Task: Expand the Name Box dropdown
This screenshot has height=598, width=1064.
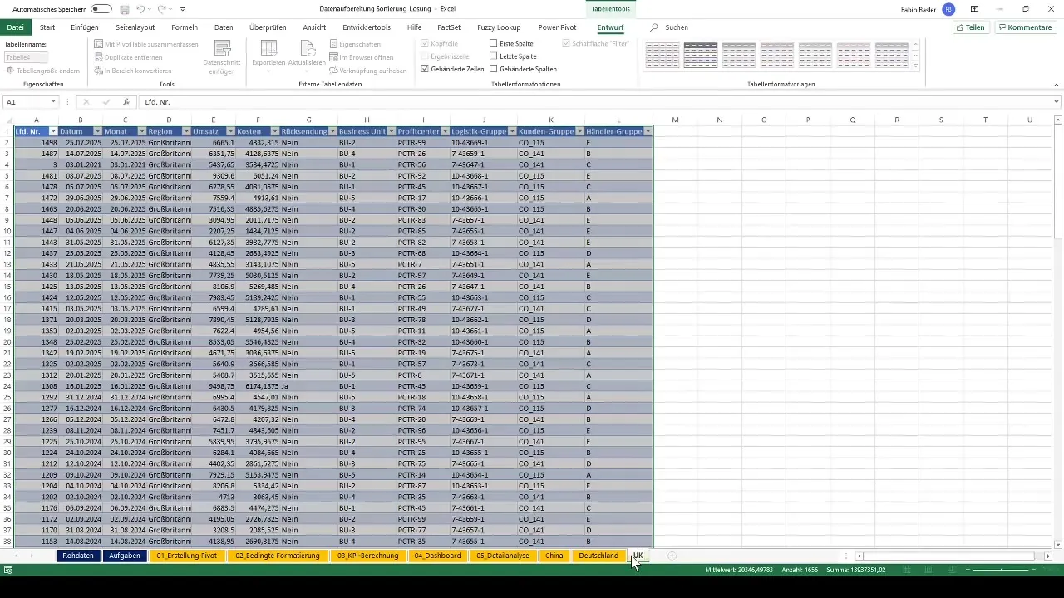Action: [x=53, y=102]
